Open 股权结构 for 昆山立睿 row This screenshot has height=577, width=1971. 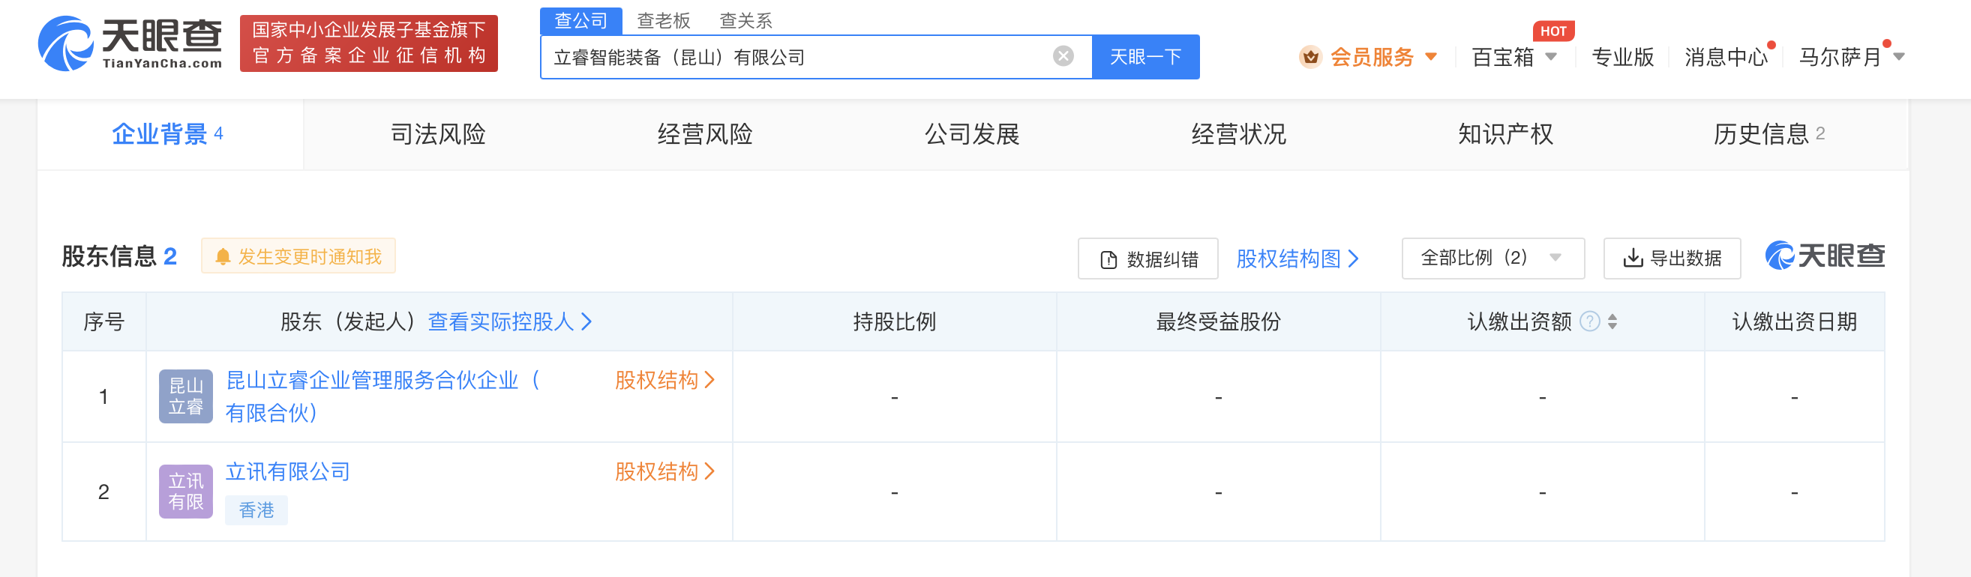click(664, 380)
